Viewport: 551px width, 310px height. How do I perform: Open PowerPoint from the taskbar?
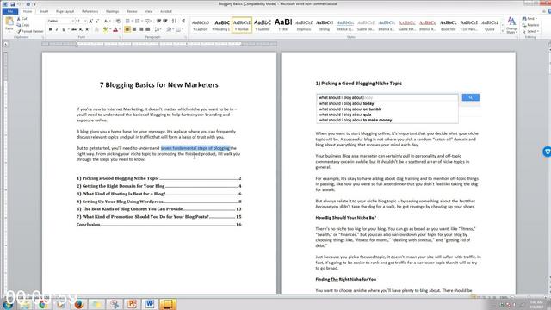pos(132,304)
